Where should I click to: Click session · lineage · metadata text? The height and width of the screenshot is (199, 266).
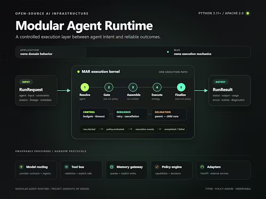point(35,100)
